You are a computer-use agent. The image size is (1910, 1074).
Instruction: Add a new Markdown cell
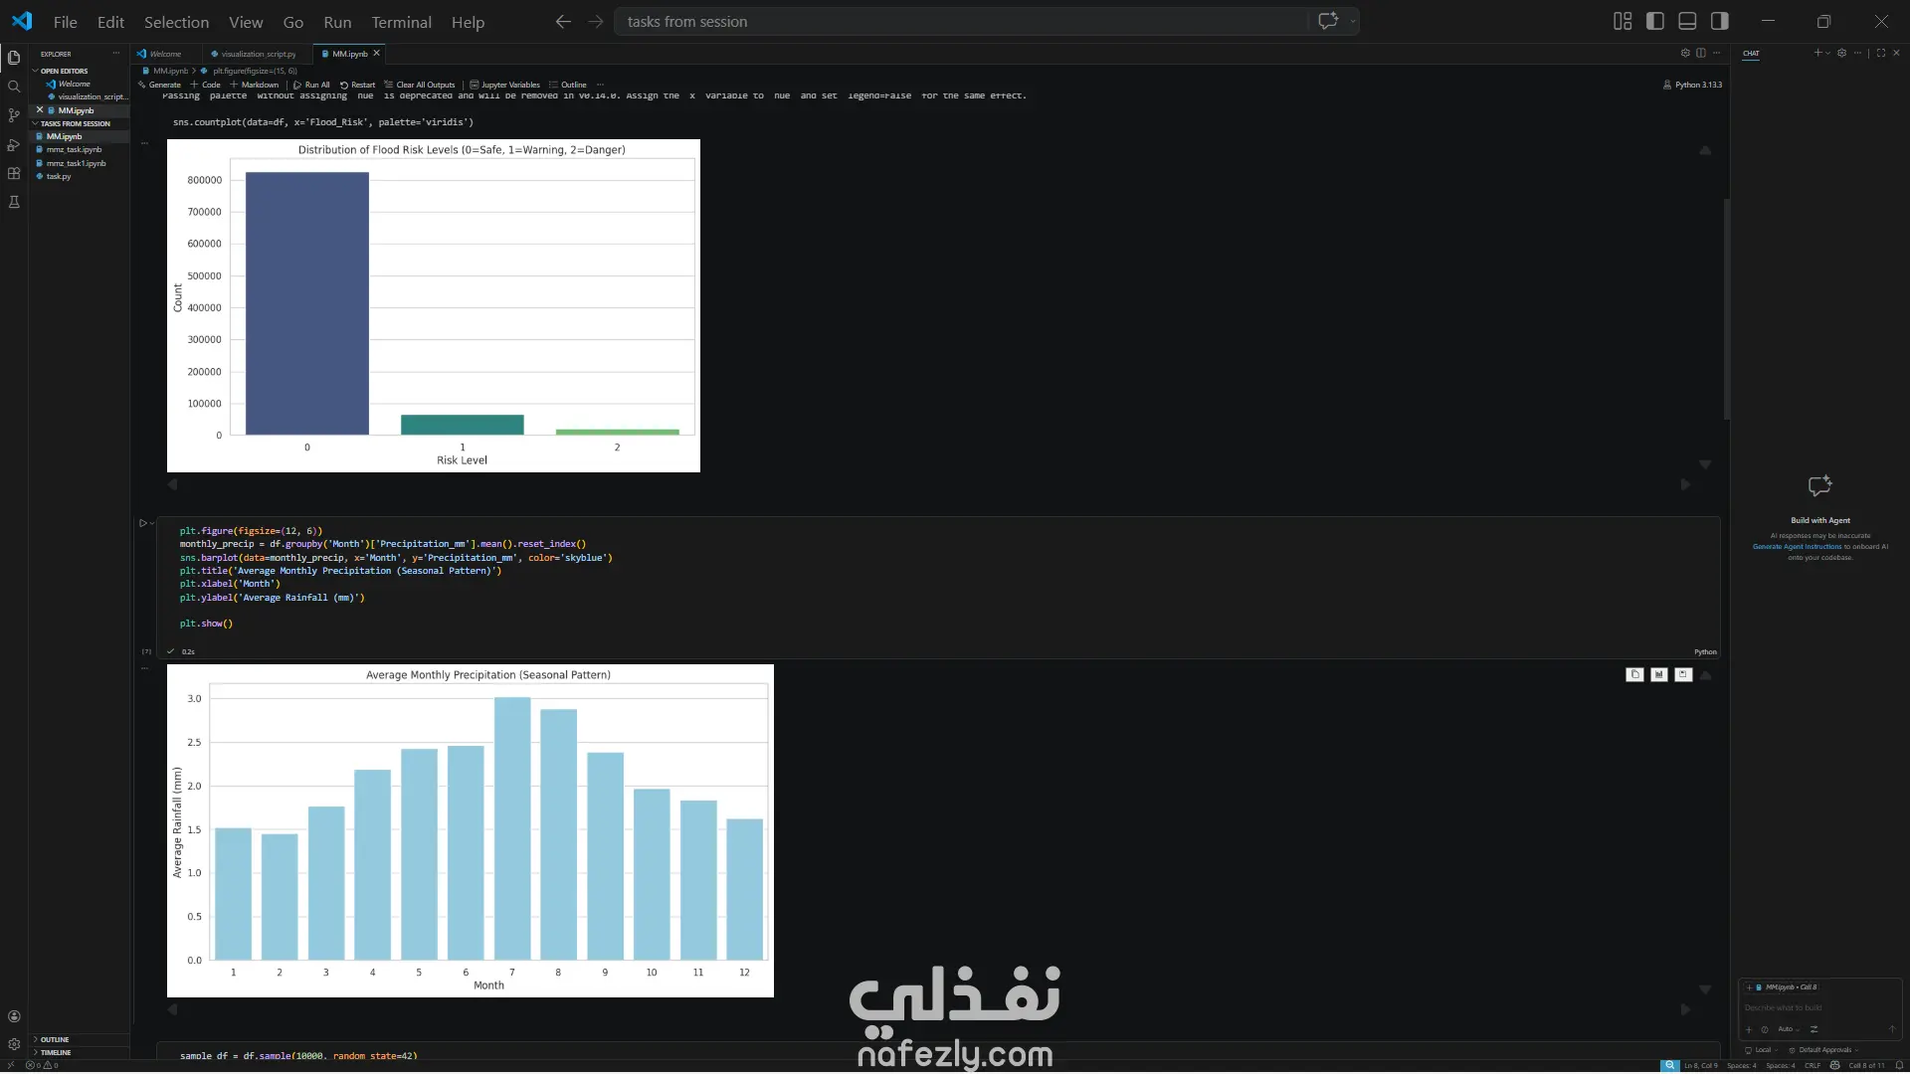click(255, 85)
